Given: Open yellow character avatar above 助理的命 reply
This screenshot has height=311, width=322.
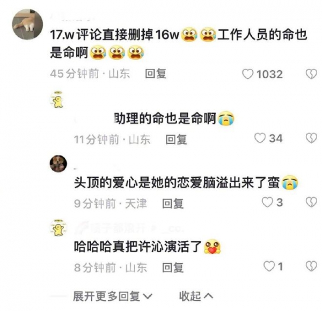Looking at the screenshot, I should 58,99.
